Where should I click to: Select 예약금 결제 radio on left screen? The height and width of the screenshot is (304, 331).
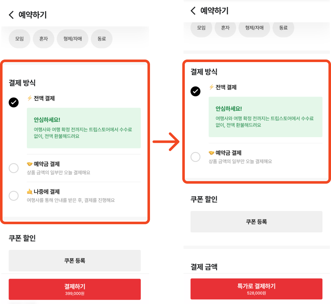pos(14,168)
